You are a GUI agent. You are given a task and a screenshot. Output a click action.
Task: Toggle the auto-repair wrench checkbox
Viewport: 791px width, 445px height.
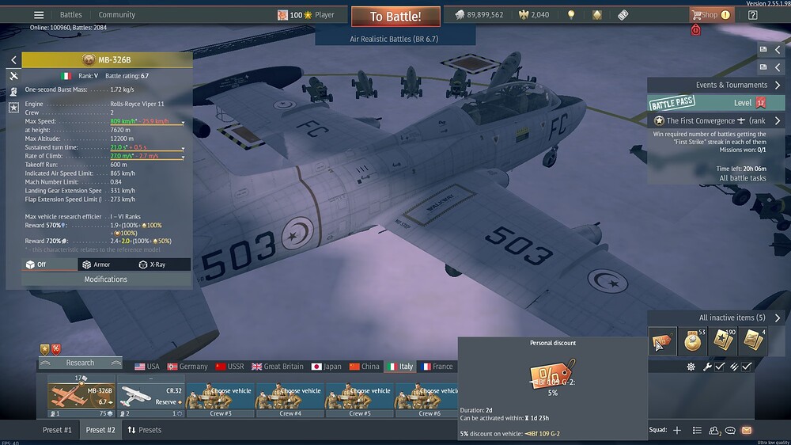(720, 367)
